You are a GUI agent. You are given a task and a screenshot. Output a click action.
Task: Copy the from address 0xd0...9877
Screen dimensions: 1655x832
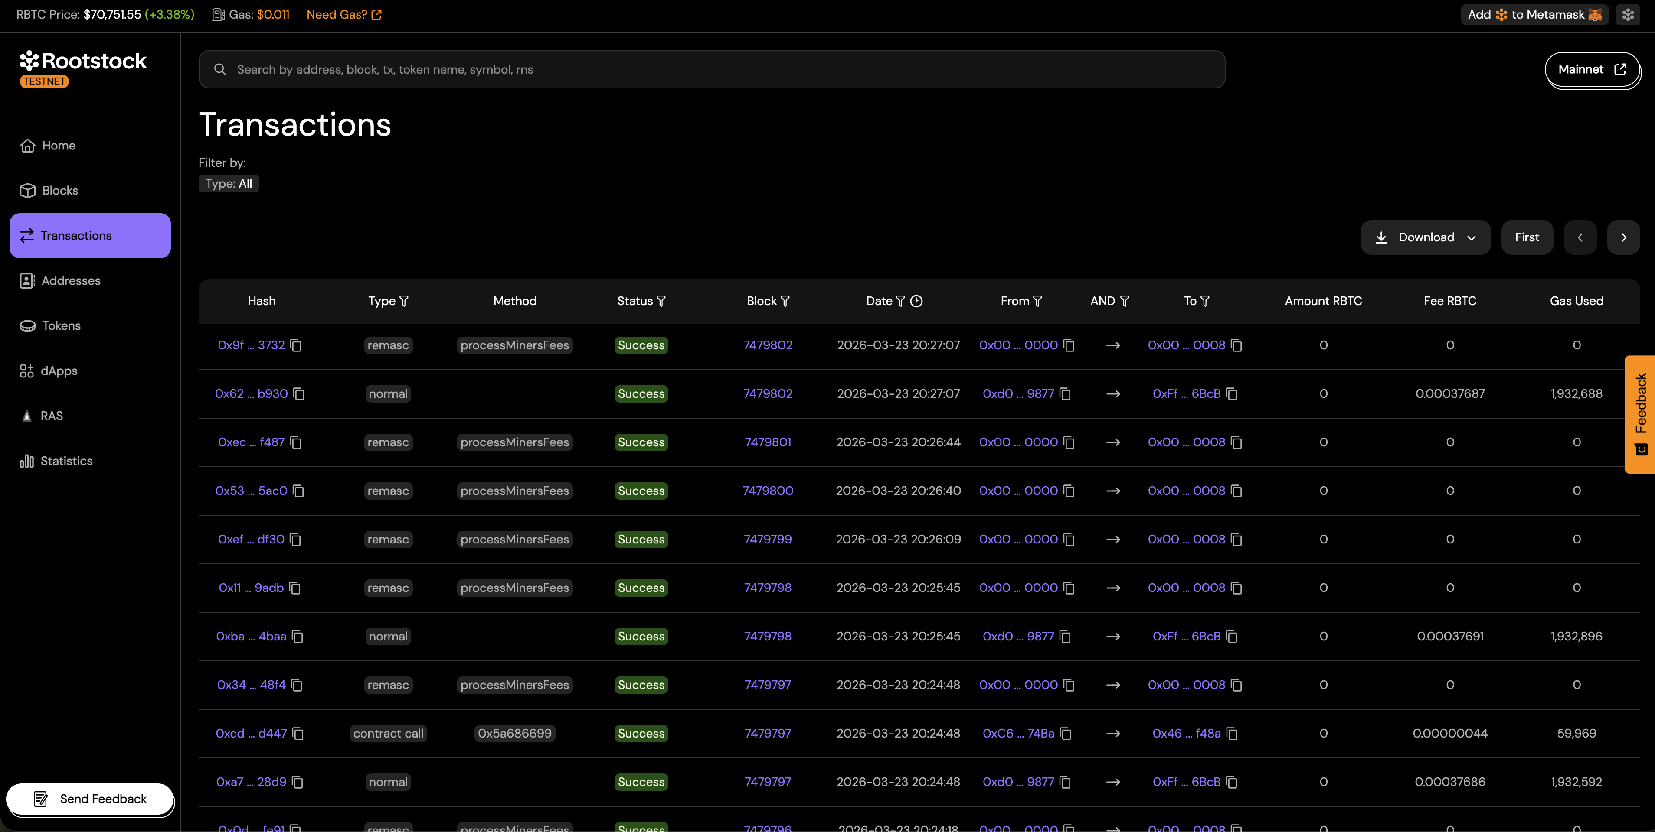1066,394
